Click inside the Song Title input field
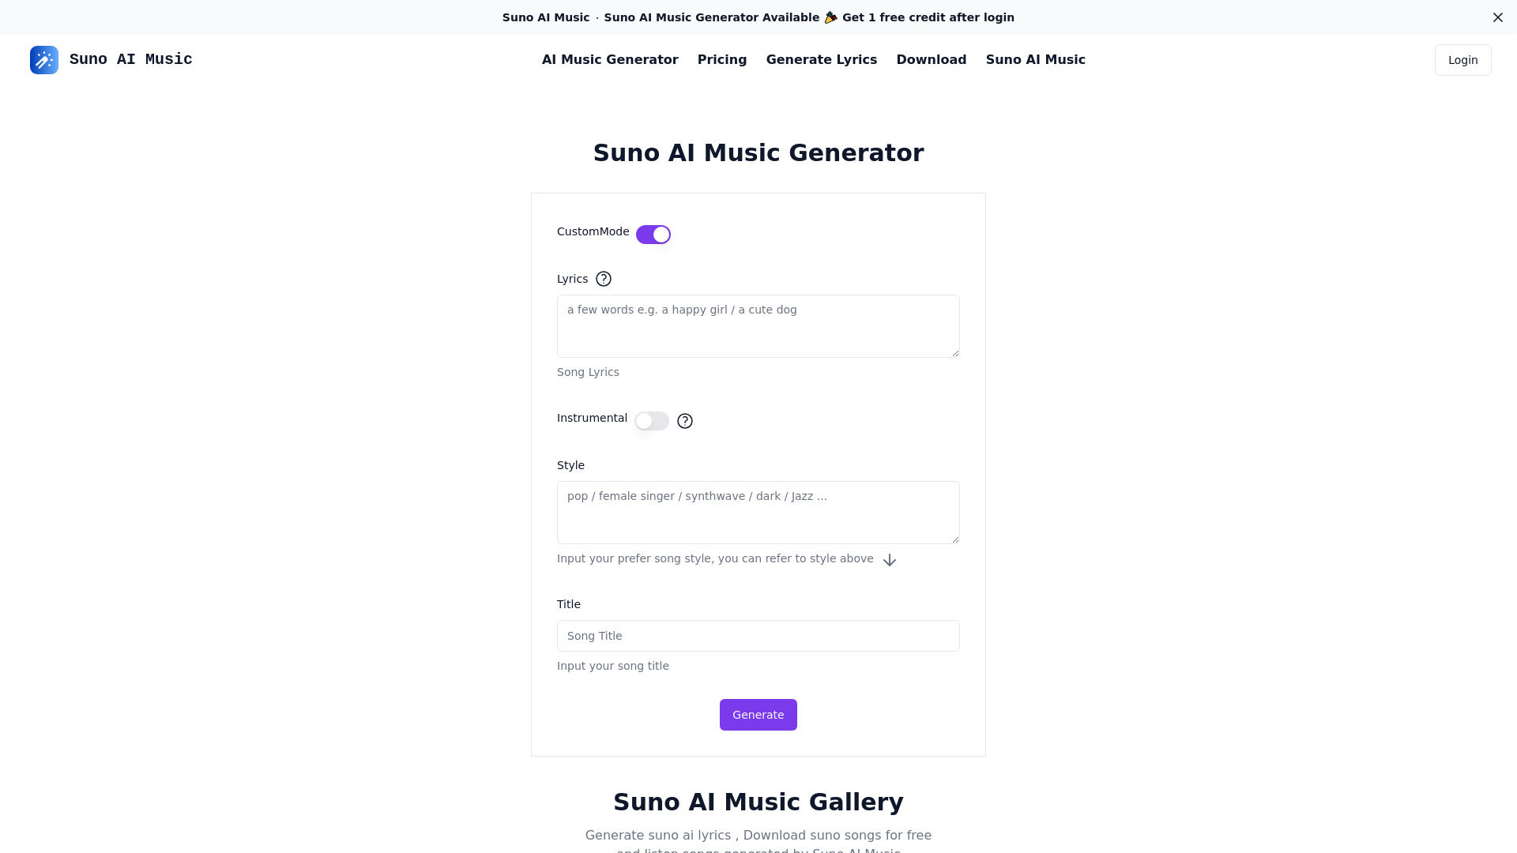This screenshot has width=1517, height=853. tap(758, 635)
